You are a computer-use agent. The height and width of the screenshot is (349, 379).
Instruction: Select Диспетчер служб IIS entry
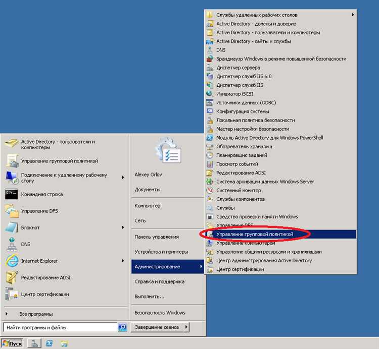coord(280,85)
